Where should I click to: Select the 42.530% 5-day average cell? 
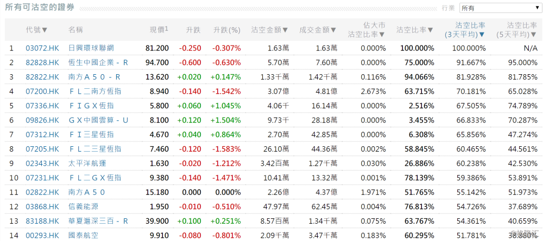[523, 163]
